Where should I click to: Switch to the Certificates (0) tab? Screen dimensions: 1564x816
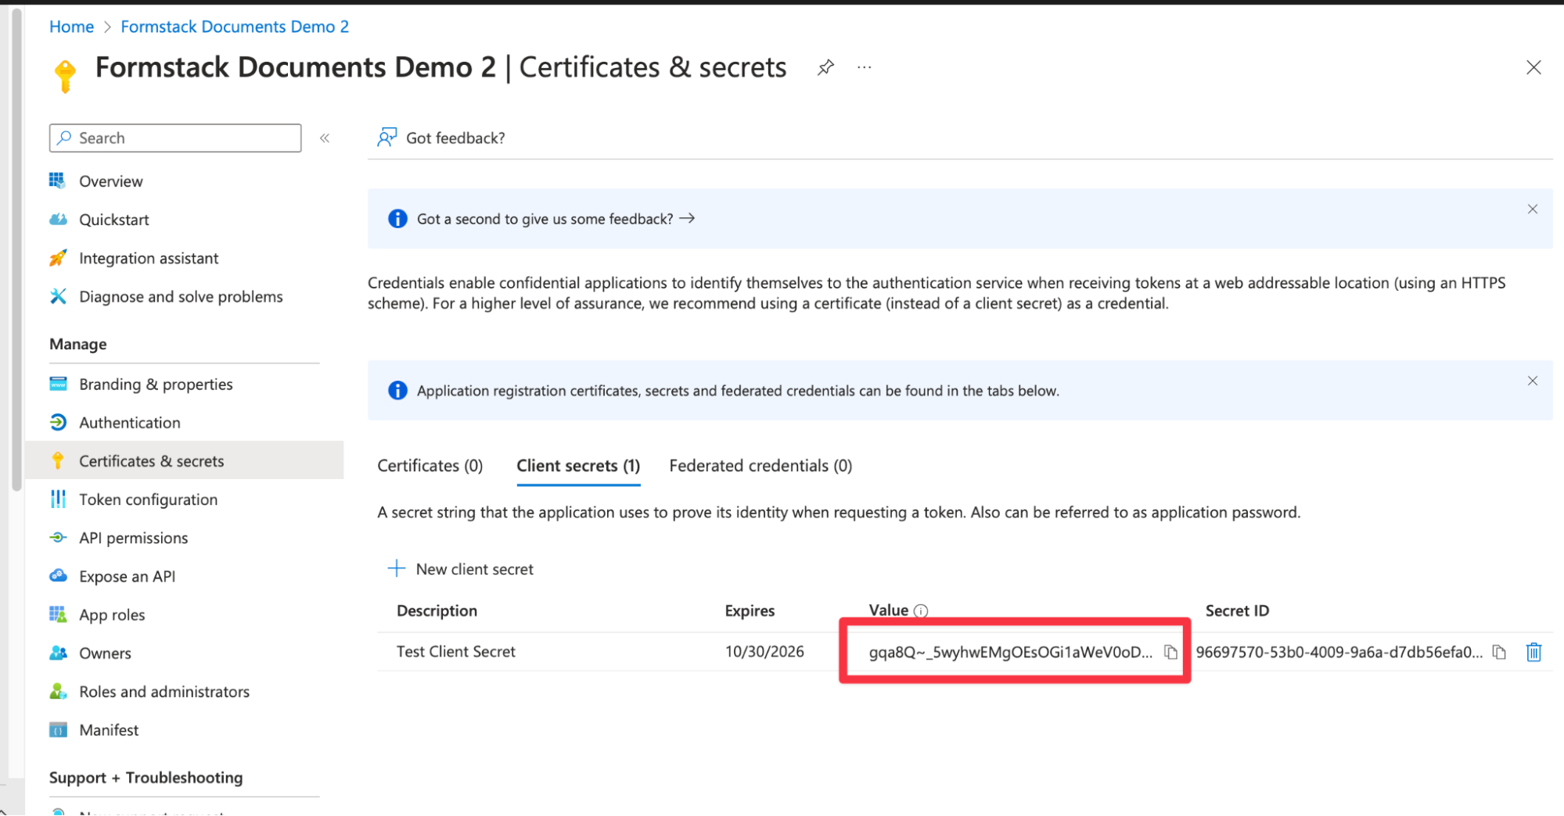click(430, 466)
